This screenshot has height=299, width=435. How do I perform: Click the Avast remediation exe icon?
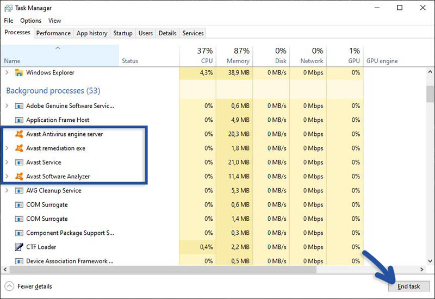coord(19,148)
